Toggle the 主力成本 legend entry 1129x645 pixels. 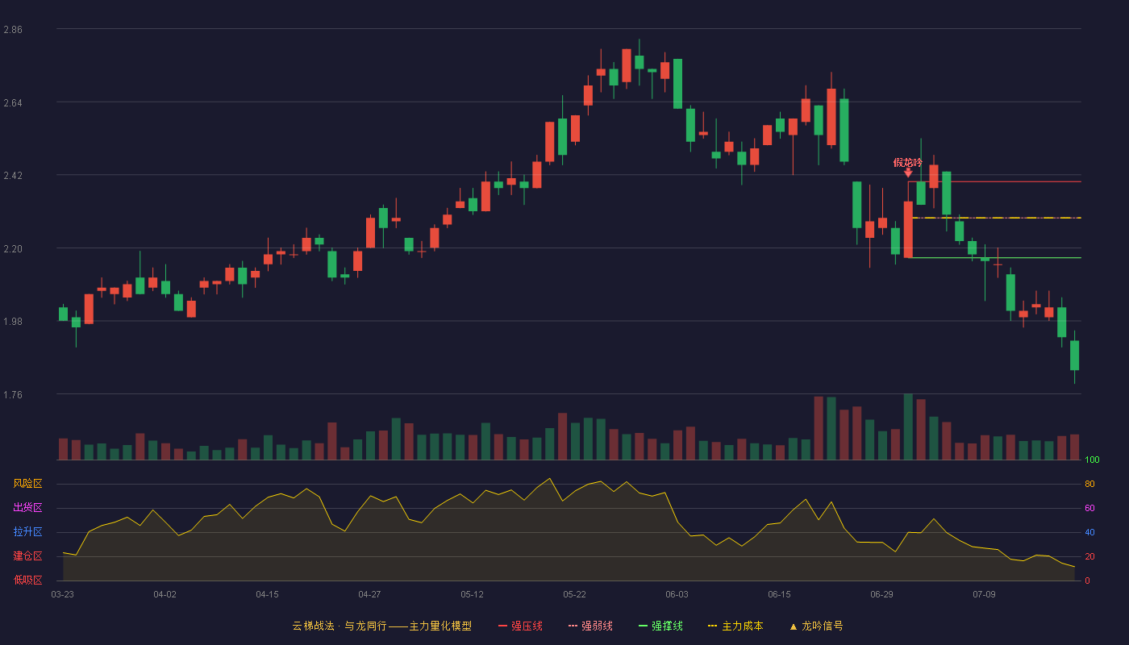click(735, 626)
